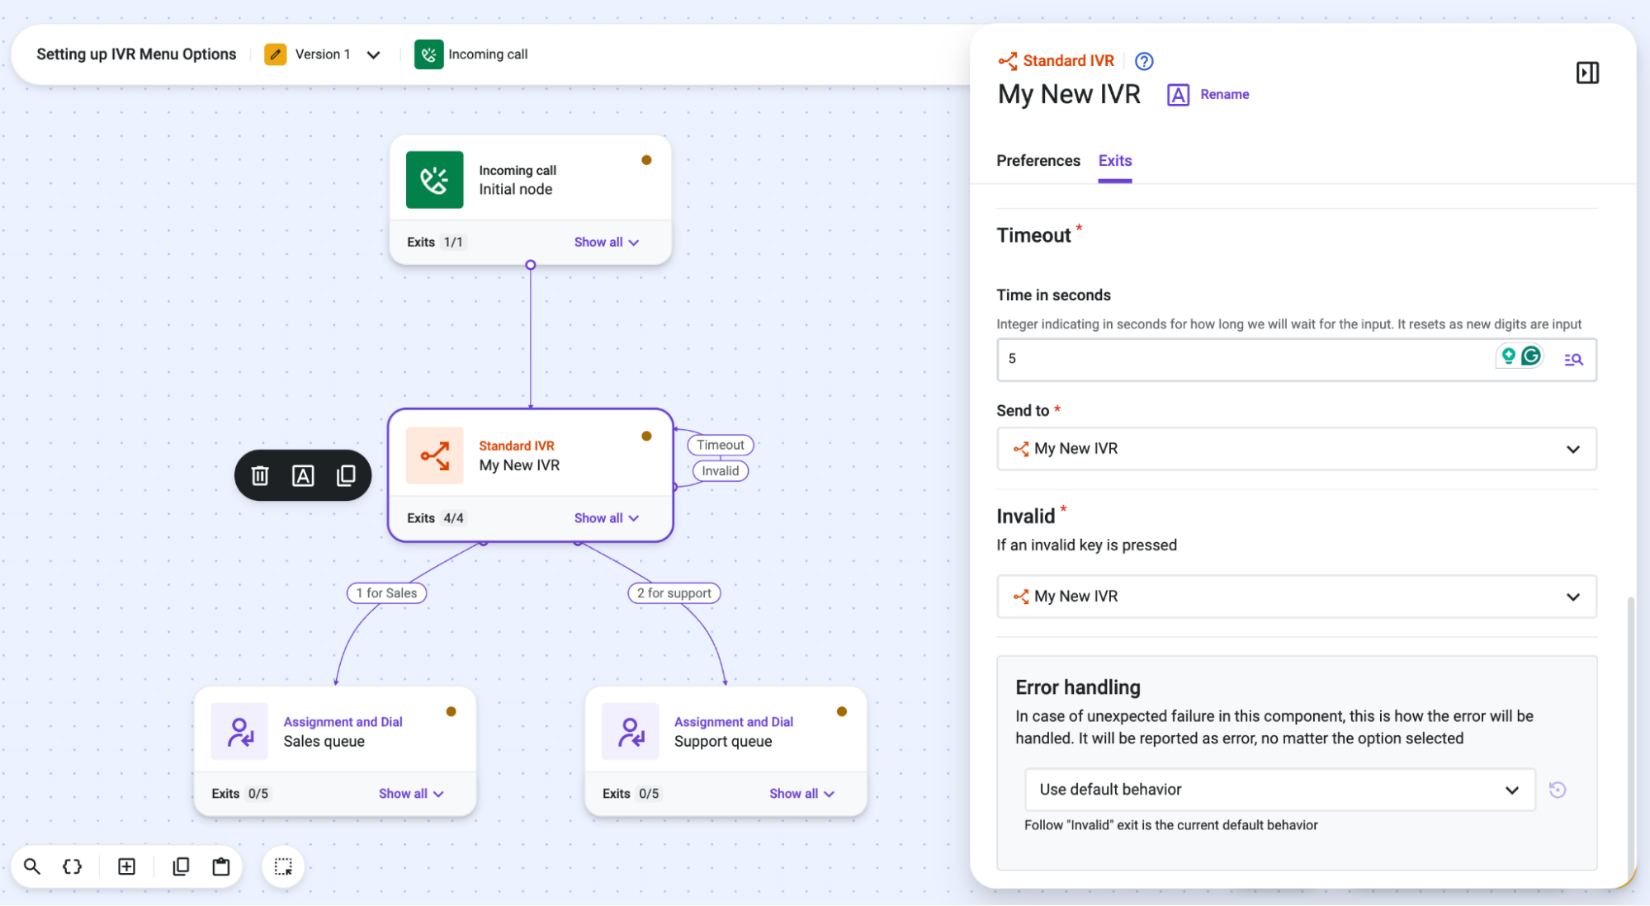Expand 'Show all' on Incoming call node
1650x906 pixels.
click(x=607, y=242)
